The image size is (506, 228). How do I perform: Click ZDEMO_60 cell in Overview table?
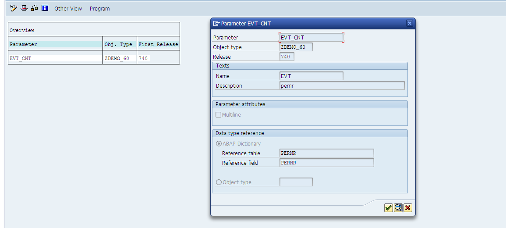(x=120, y=58)
